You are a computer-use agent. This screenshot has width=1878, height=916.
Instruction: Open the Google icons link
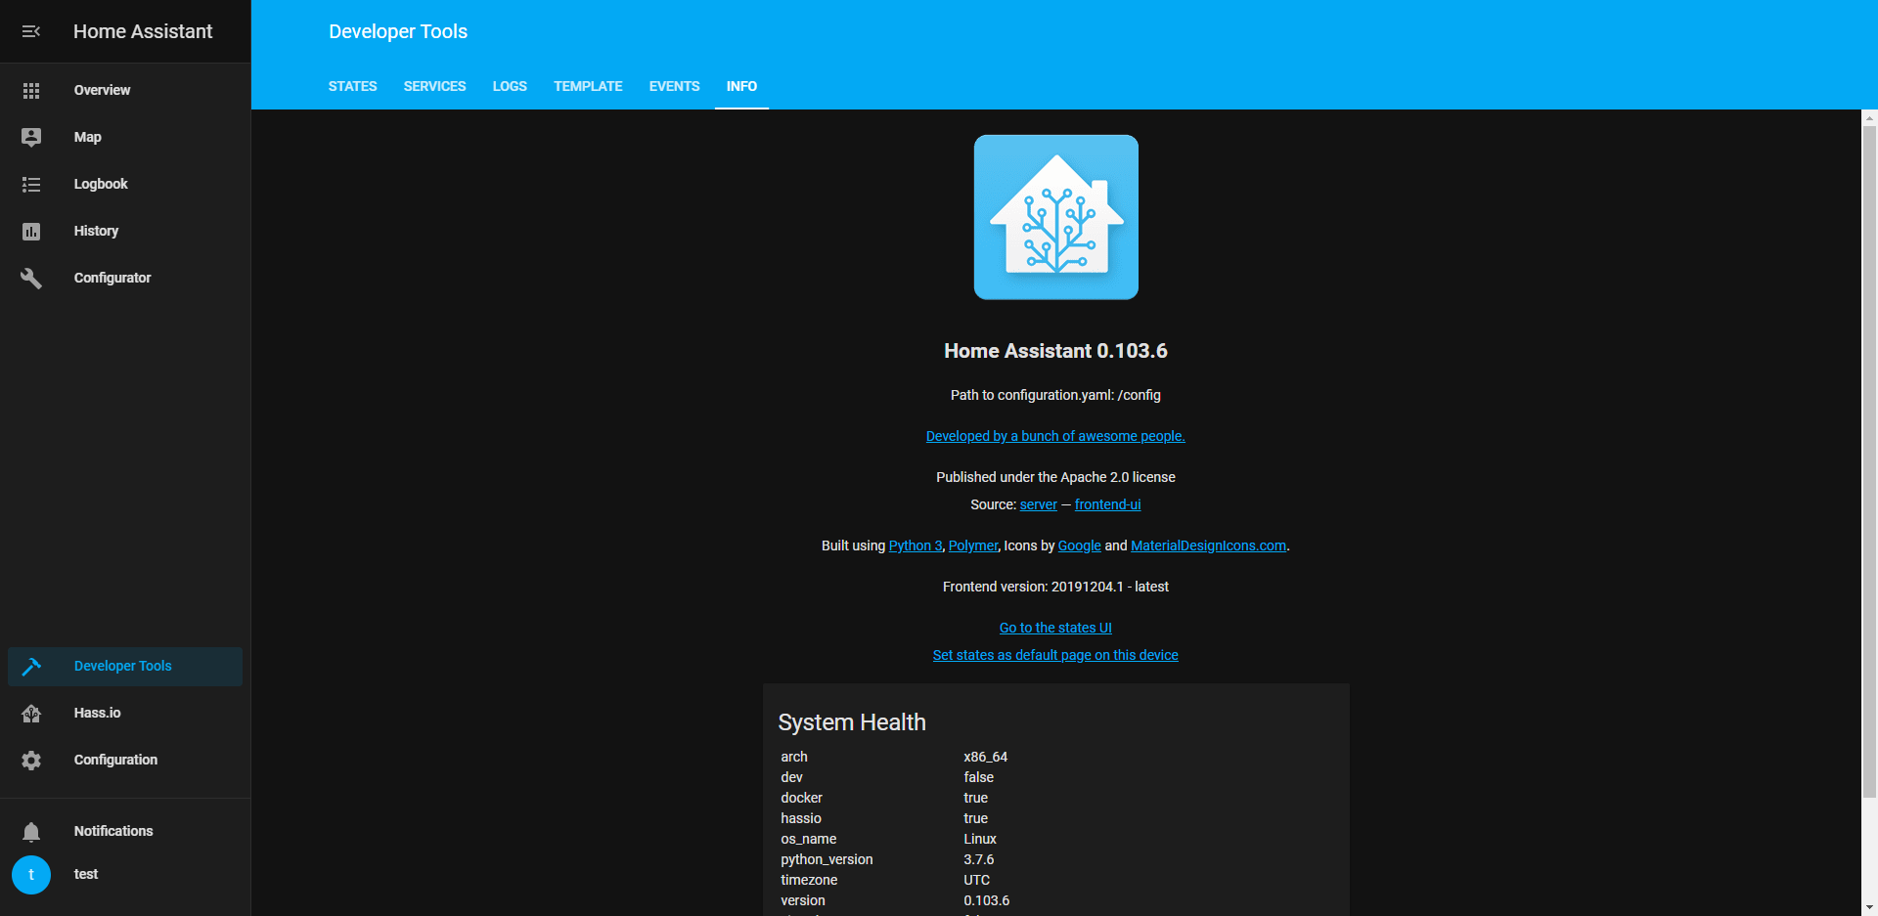(1079, 545)
